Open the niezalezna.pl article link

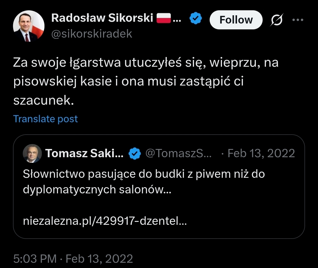[x=105, y=221]
